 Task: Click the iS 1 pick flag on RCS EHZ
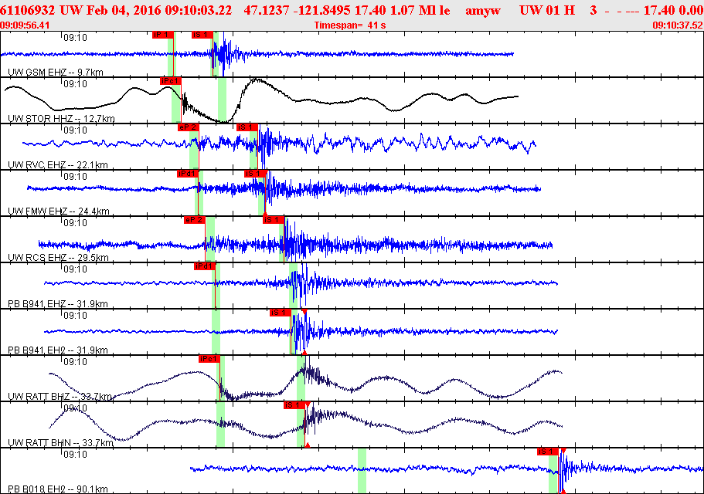(274, 220)
